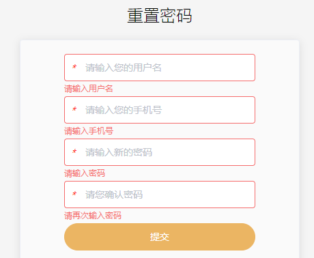The image size is (314, 258).
Task: Click the new password placeholder text
Action: pos(119,152)
